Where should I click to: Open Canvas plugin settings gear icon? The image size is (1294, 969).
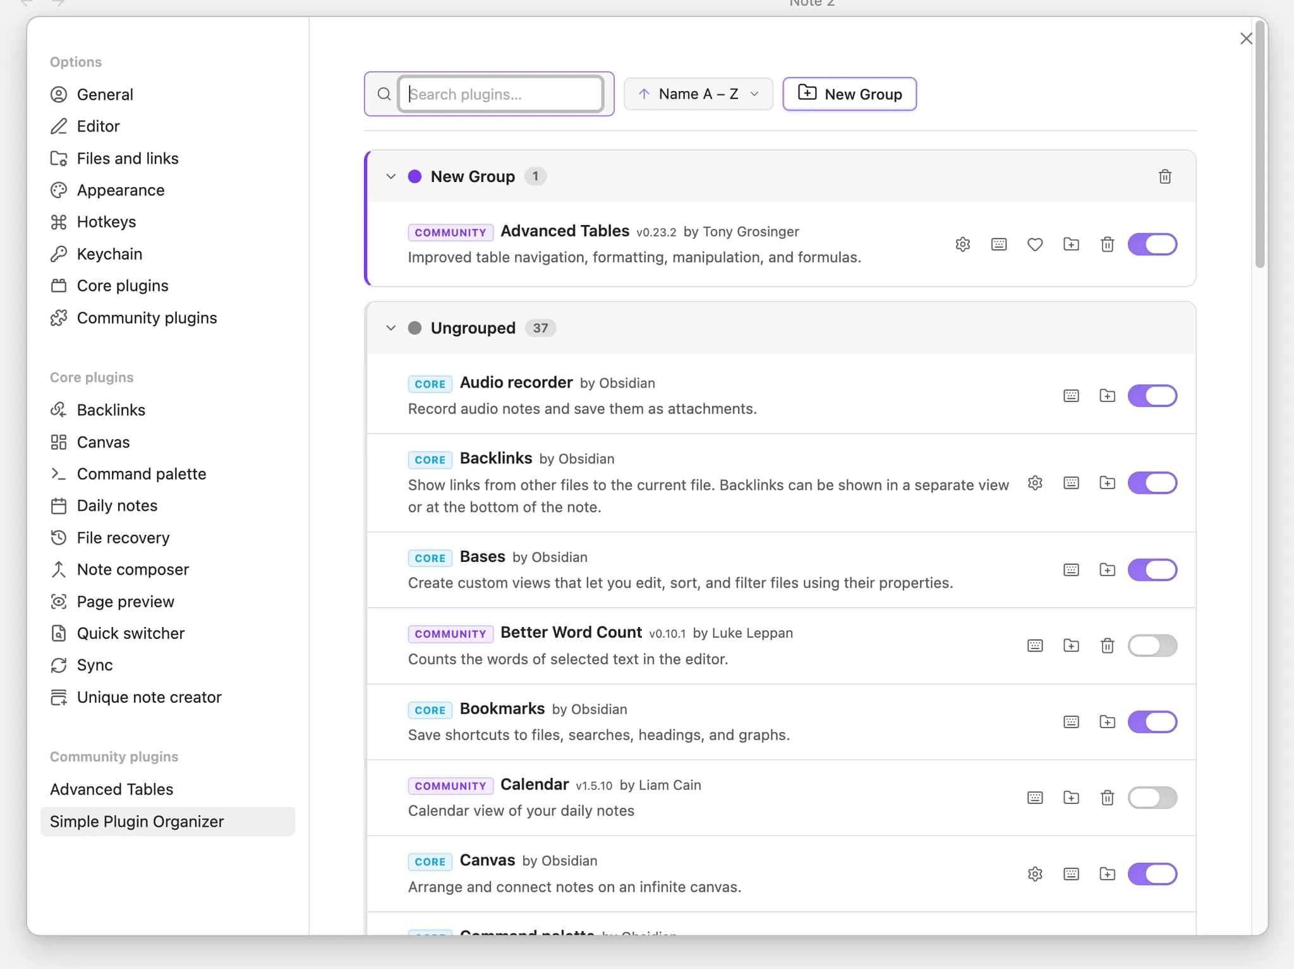click(1035, 874)
